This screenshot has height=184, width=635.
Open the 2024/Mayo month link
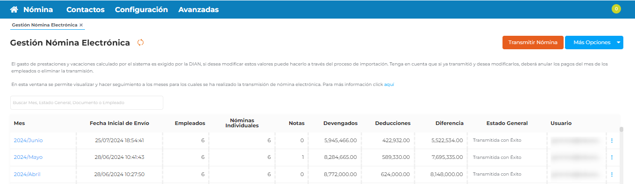[28, 158]
